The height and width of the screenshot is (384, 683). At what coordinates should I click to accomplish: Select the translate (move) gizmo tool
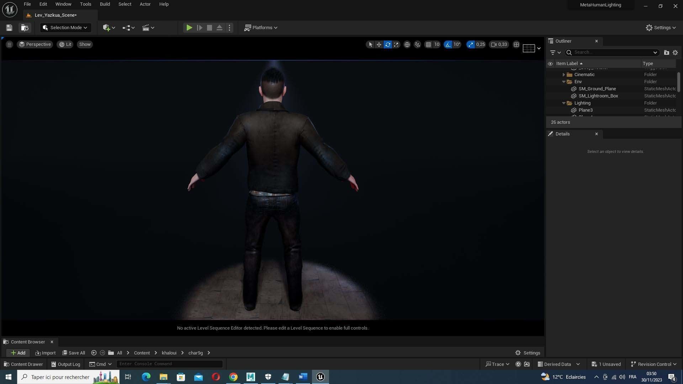click(379, 44)
